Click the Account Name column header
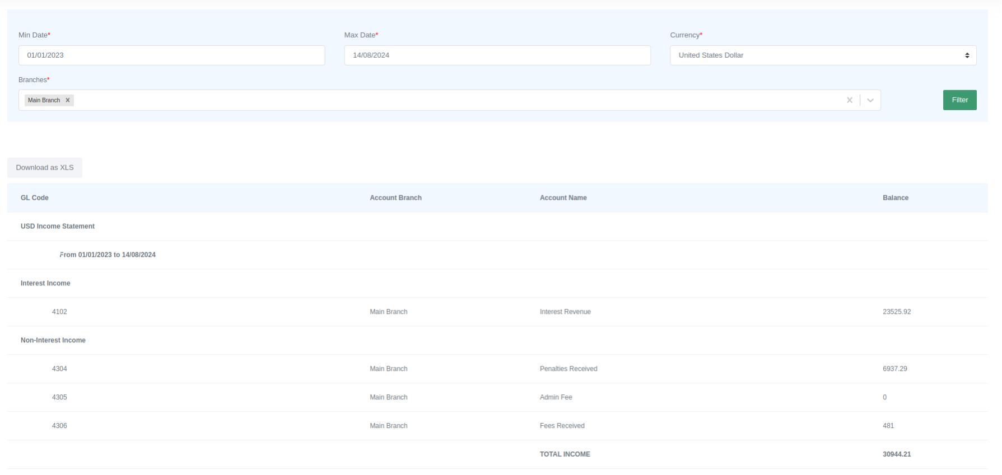Viewport: 1002px width, 475px height. 563,198
